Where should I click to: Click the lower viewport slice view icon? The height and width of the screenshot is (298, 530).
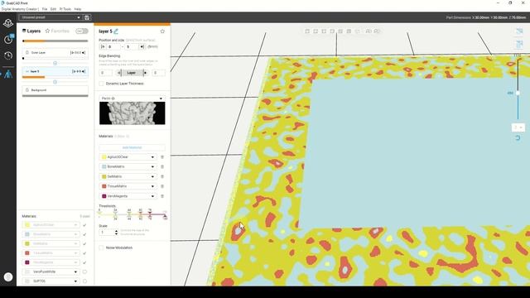(x=519, y=44)
